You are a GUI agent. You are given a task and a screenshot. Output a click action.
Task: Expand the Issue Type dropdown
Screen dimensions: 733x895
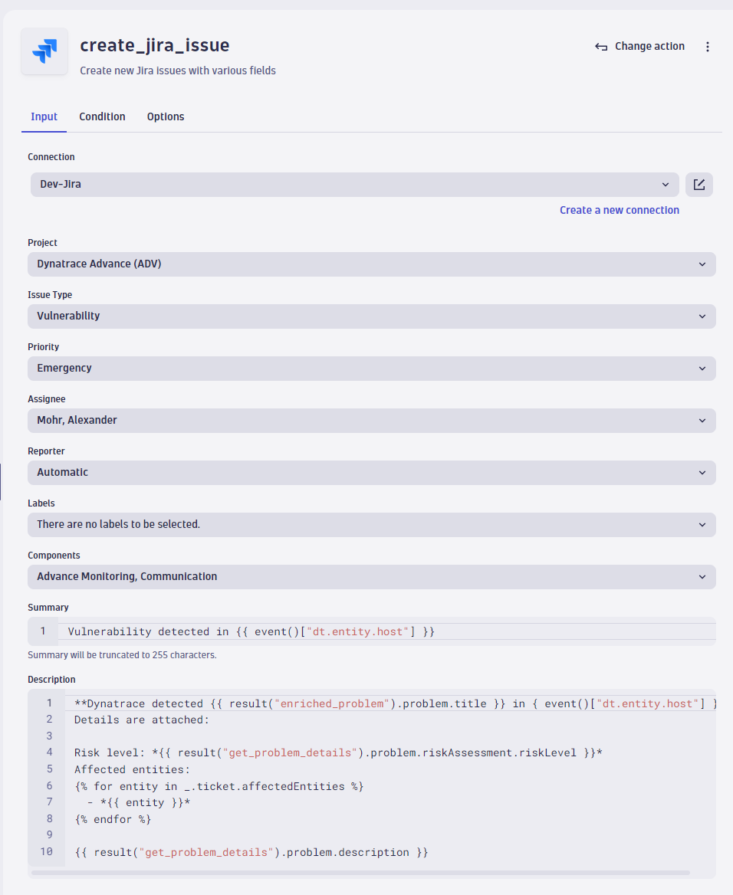click(x=371, y=316)
